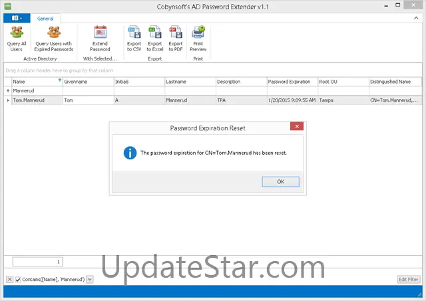Open the recent filters dropdown arrow
This screenshot has width=426, height=301.
point(90,279)
